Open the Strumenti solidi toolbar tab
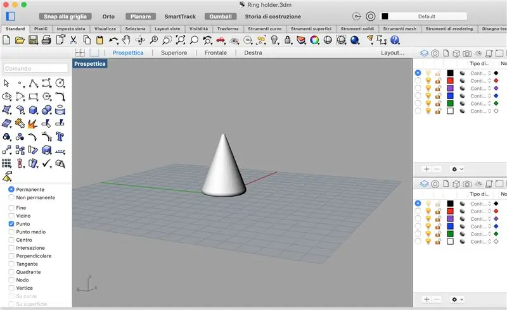Screen dimensions: 507x310 357,28
